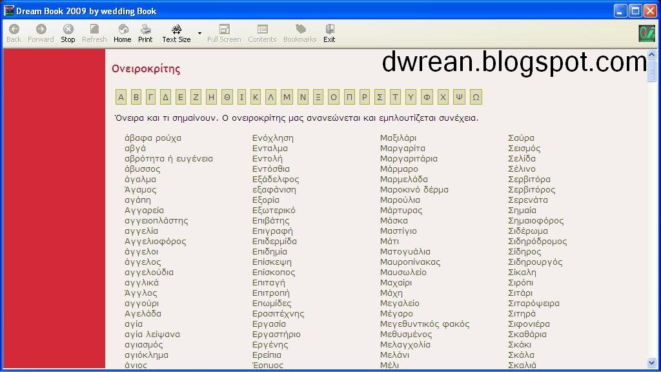This screenshot has width=661, height=372.
Task: Return to the Home page
Action: (x=122, y=30)
